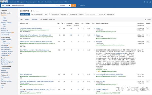Click the How to use help icon
Screen dimensions: 152x95
(31, 11)
